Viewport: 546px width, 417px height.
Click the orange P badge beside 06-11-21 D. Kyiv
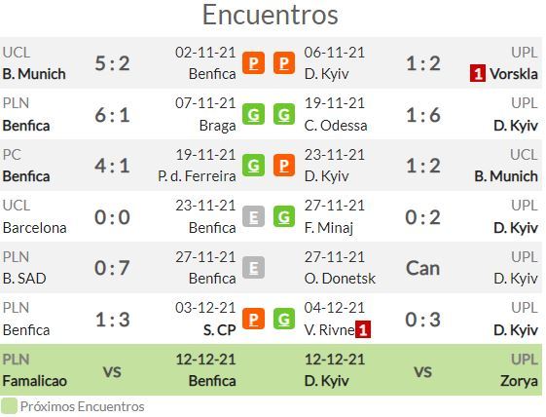[284, 63]
